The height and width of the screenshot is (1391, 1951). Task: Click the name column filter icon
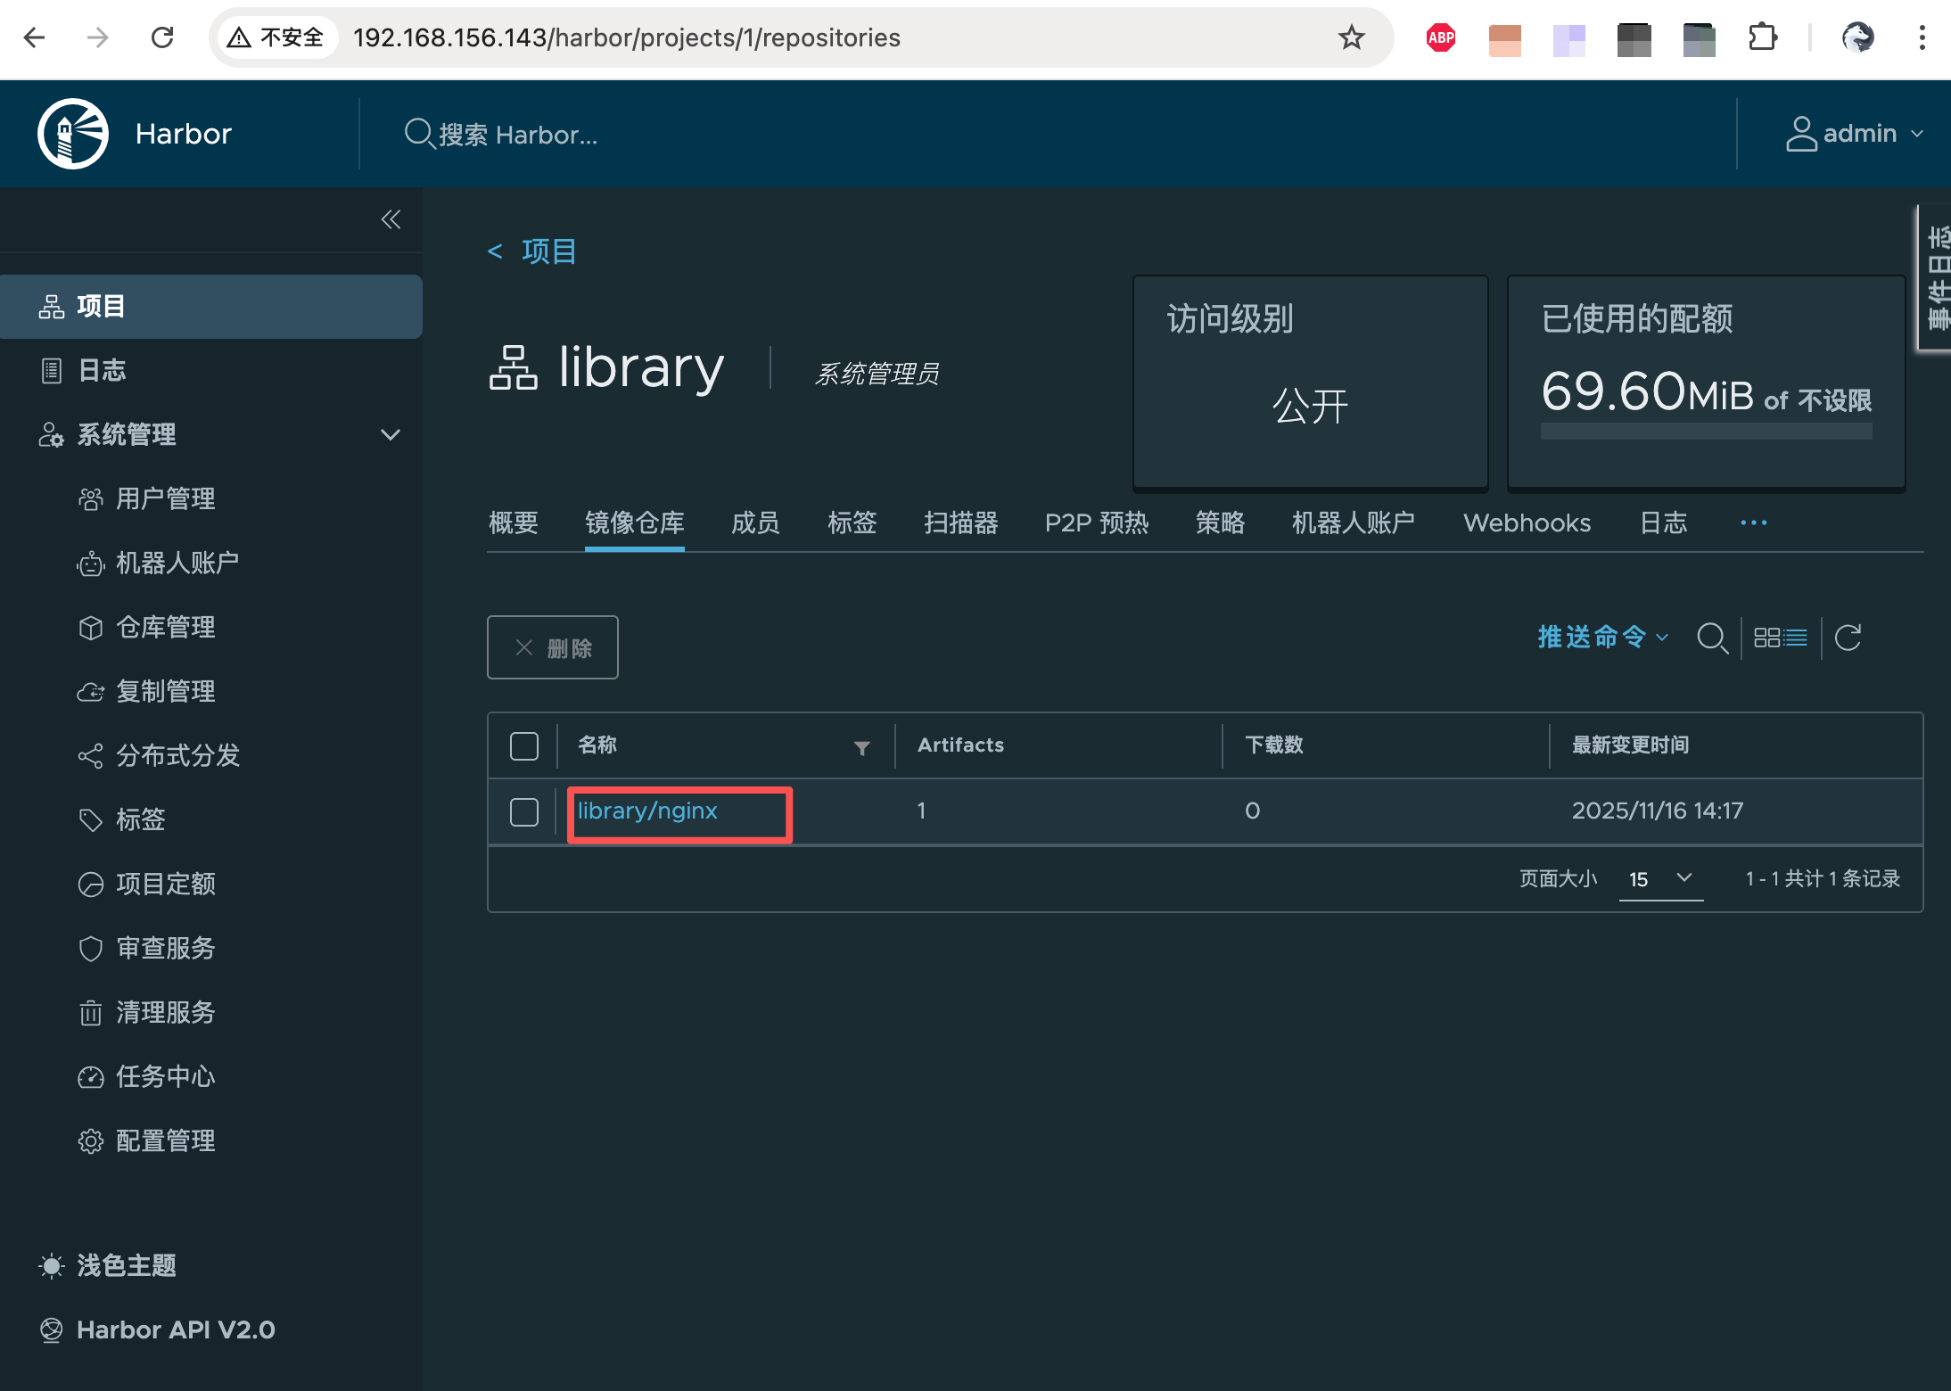(x=861, y=747)
